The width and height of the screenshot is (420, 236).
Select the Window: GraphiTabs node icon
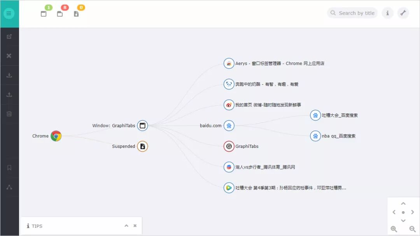(142, 125)
